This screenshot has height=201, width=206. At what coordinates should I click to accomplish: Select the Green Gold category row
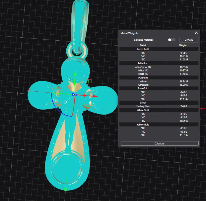159,49
